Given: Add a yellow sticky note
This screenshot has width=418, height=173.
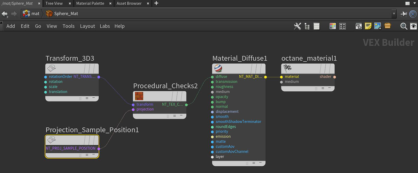Looking at the screenshot, I should pos(368,26).
